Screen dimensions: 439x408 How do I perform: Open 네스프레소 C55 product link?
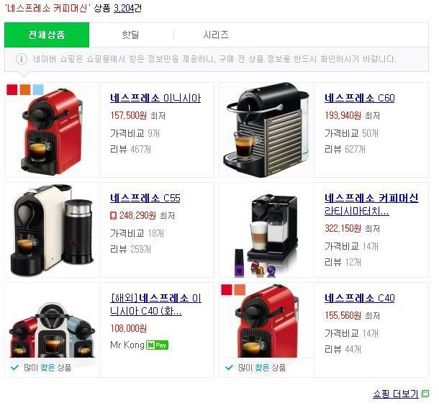[x=145, y=198]
